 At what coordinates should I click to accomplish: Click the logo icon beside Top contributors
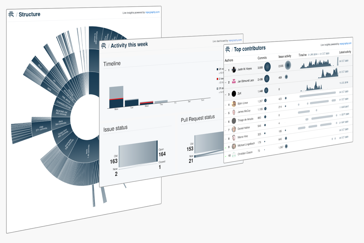click(228, 49)
